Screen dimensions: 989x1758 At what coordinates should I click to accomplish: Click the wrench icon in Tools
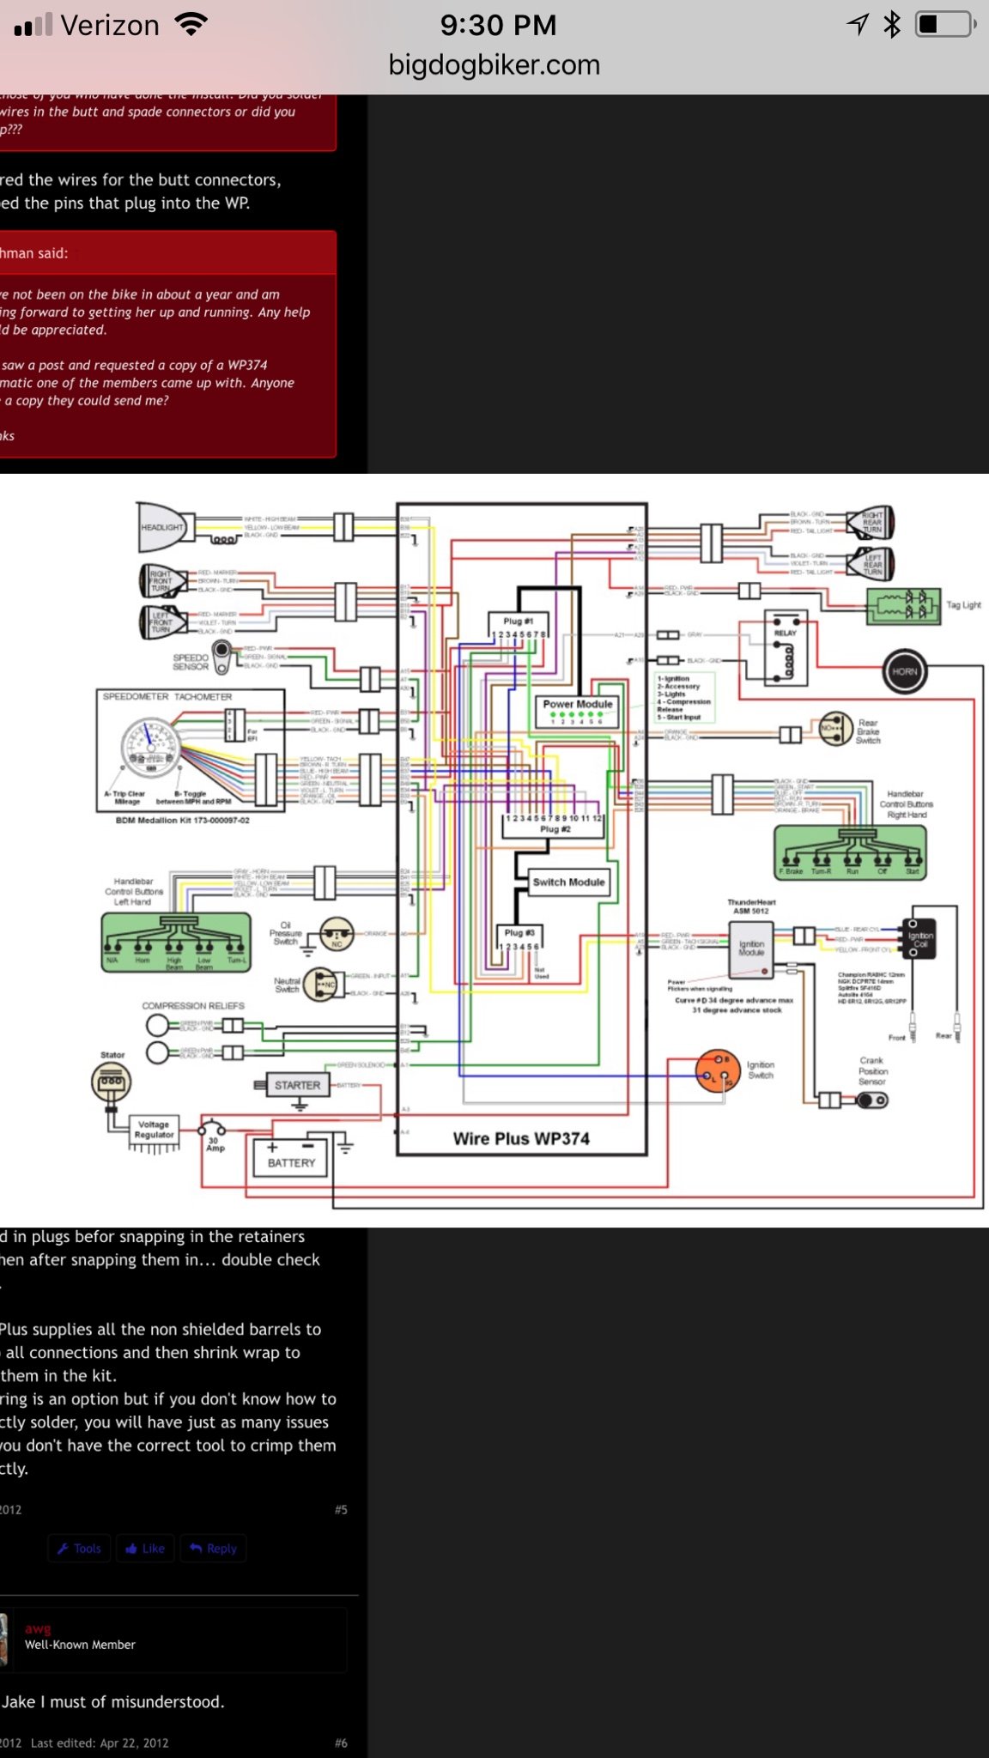(x=63, y=1549)
